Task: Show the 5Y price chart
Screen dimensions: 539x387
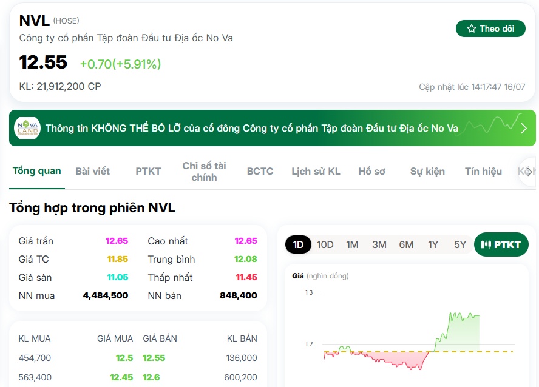Action: (460, 244)
